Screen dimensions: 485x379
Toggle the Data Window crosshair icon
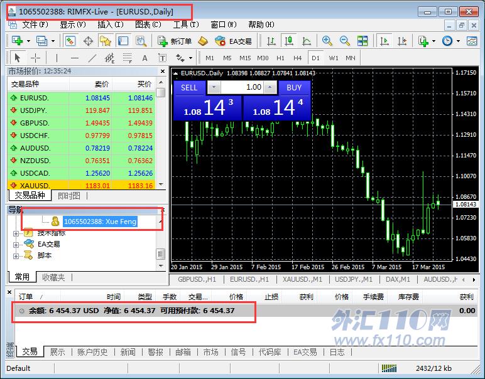point(88,41)
